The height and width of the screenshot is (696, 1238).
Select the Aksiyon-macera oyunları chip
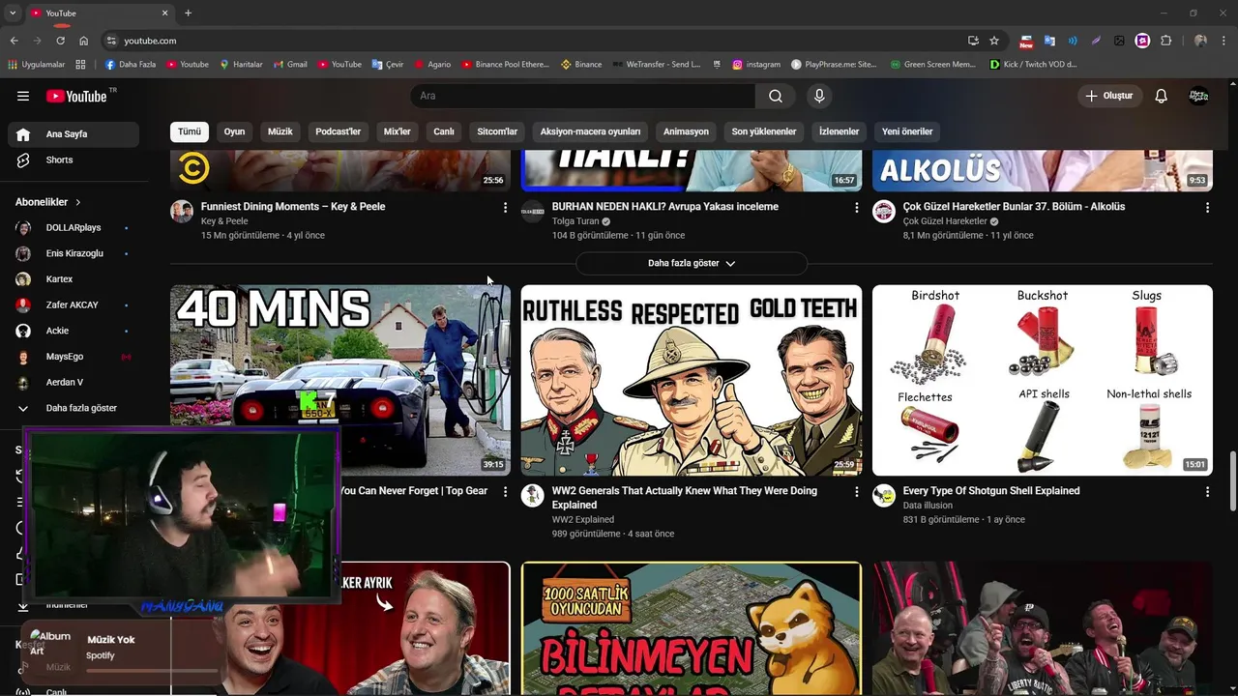pos(590,131)
